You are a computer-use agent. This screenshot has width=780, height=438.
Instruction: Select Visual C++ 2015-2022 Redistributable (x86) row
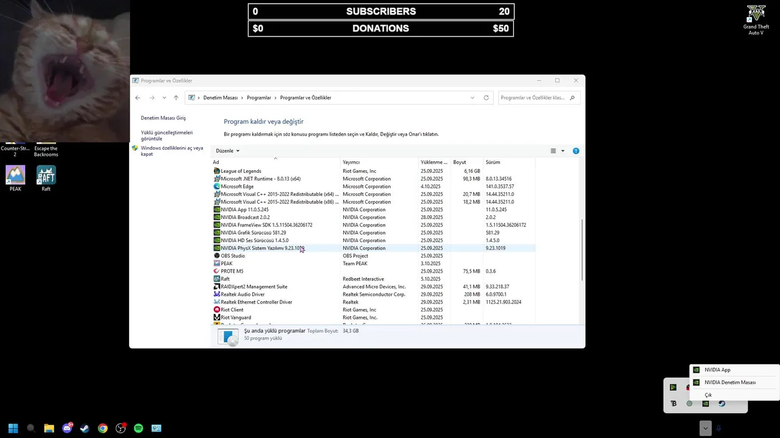373,202
